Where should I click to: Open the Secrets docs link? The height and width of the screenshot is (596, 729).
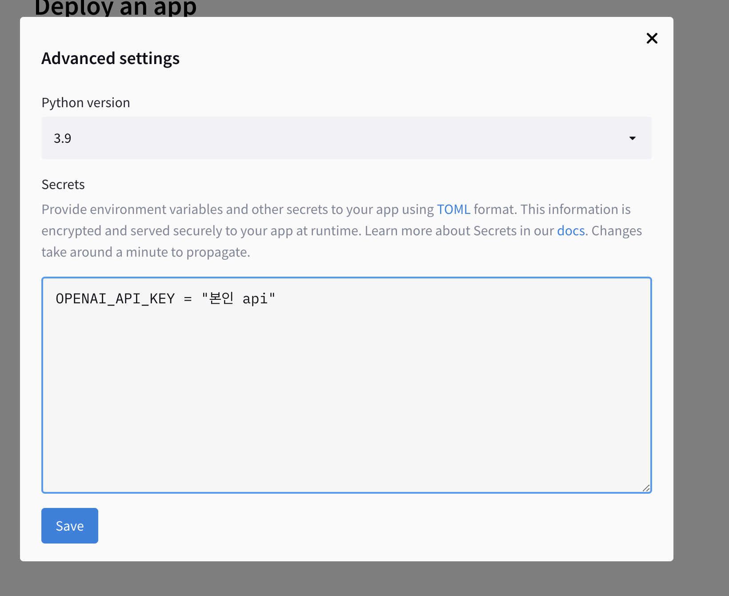click(571, 231)
